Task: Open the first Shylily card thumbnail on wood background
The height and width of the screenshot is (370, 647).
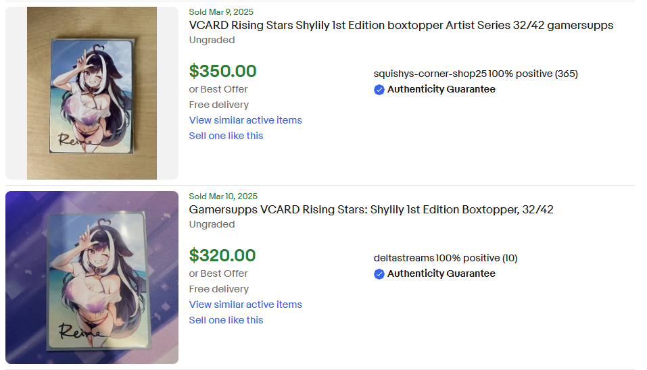Action: [92, 93]
